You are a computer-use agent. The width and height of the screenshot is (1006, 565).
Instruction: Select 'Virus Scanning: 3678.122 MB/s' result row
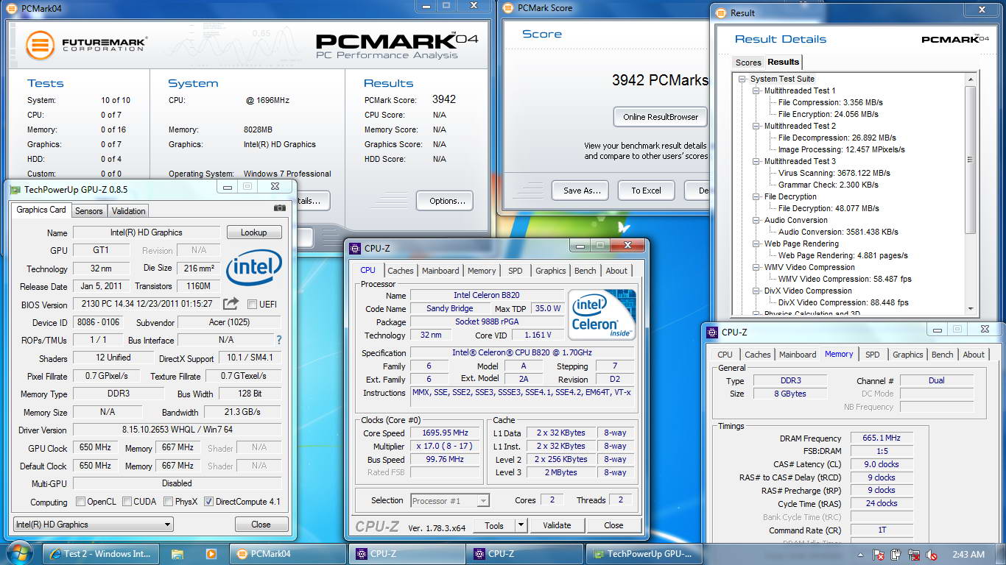point(834,173)
